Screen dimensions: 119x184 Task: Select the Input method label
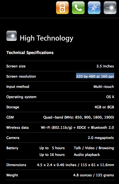tap(17, 87)
